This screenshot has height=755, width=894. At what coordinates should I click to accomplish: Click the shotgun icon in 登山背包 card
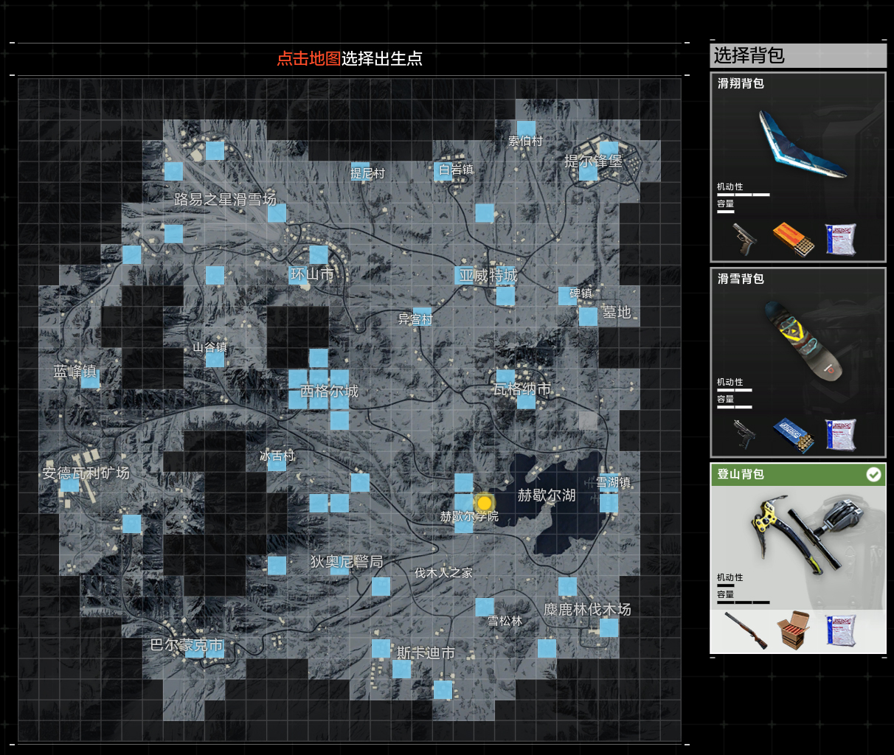pyautogui.click(x=745, y=630)
